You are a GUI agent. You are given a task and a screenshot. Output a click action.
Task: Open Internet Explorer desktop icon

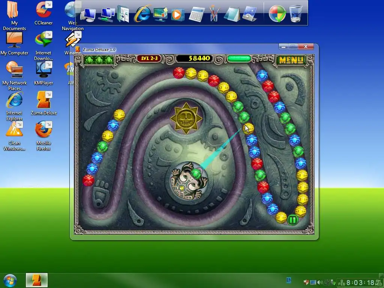click(x=14, y=106)
